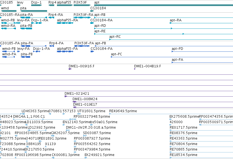Screen dimensions: 233x159
Task: Select protein wmd-PA
Action: coord(9,54)
